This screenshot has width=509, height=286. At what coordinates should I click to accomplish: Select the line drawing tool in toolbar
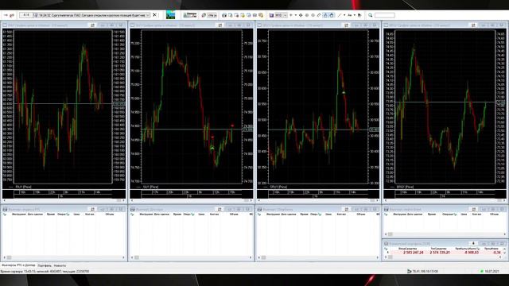340,15
